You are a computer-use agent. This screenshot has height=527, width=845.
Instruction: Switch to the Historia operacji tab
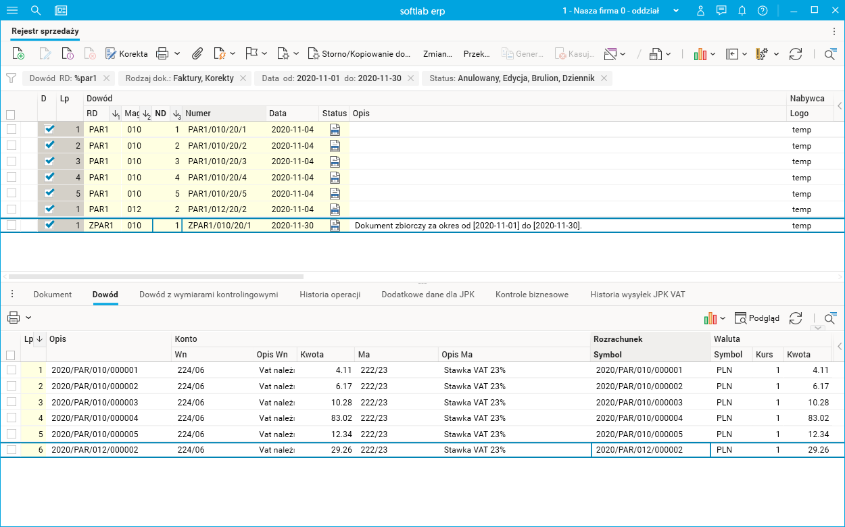tap(330, 295)
